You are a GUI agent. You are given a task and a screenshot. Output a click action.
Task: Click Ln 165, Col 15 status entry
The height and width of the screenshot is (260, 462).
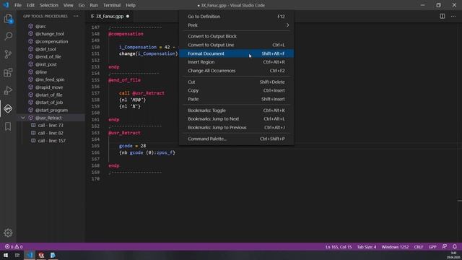pyautogui.click(x=339, y=247)
